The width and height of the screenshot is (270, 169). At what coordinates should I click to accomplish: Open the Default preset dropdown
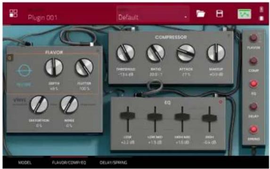(153, 14)
